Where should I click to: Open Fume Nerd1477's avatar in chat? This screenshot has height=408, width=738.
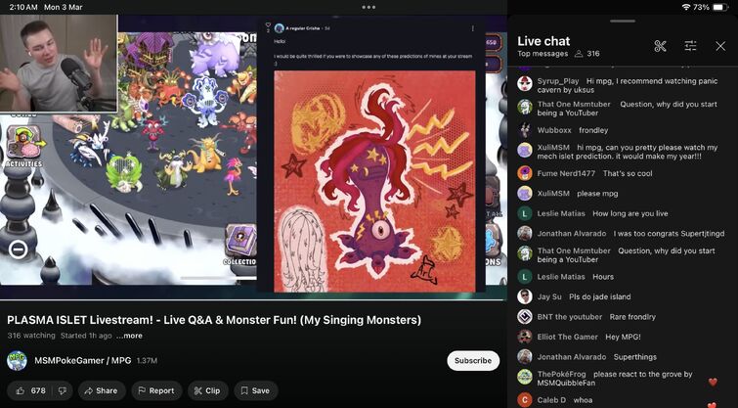(x=524, y=173)
